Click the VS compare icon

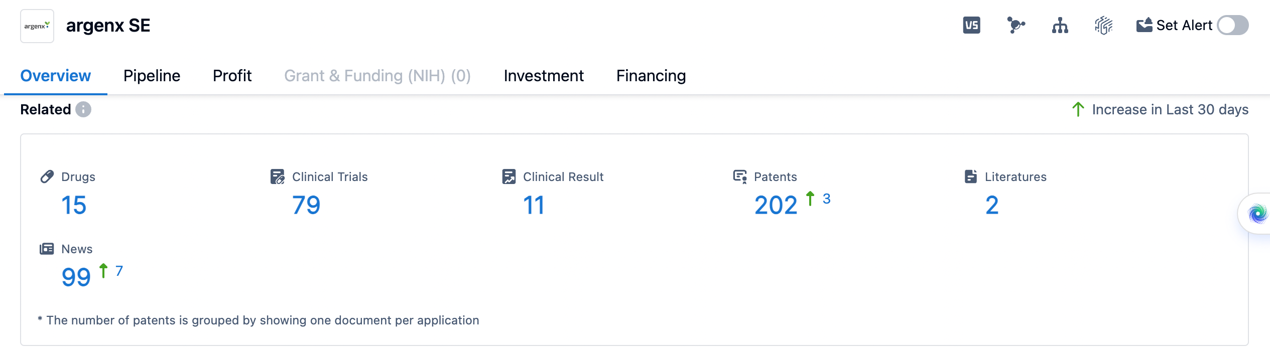coord(971,25)
